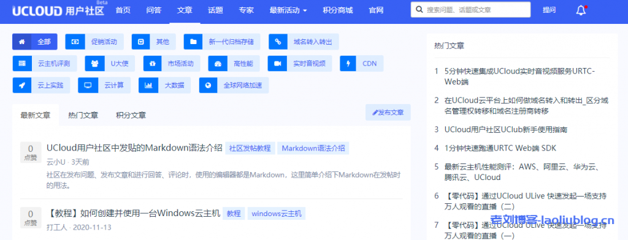Switch to the 积分文章 tab
Viewport: 628px width, 240px height.
pos(131,116)
